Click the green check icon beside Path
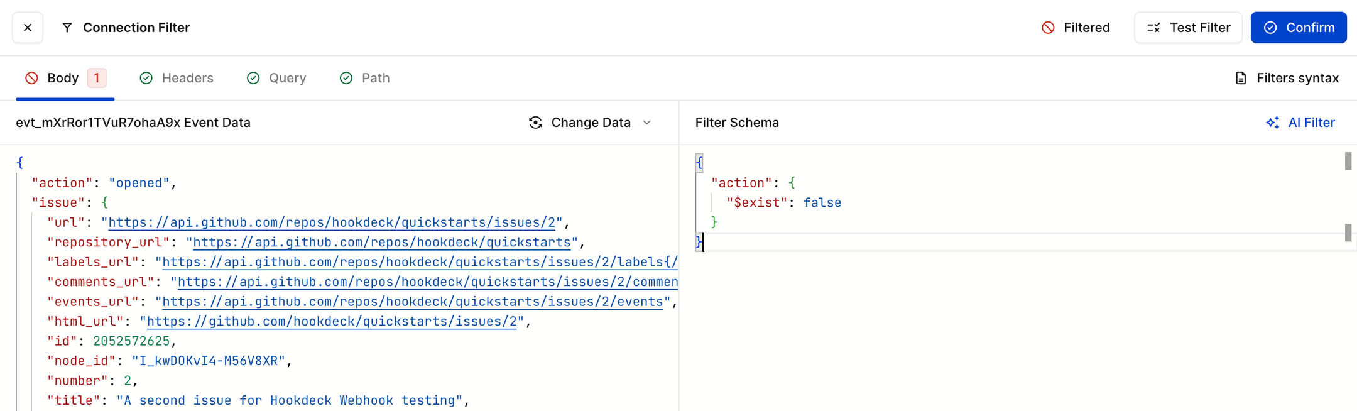 (347, 77)
